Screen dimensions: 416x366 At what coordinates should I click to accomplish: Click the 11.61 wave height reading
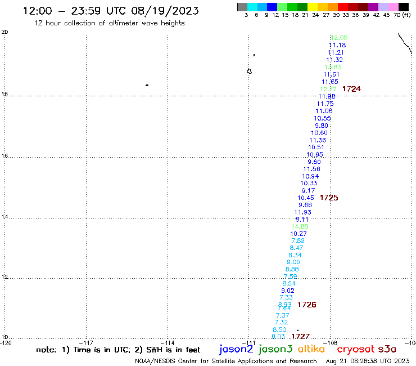[331, 74]
